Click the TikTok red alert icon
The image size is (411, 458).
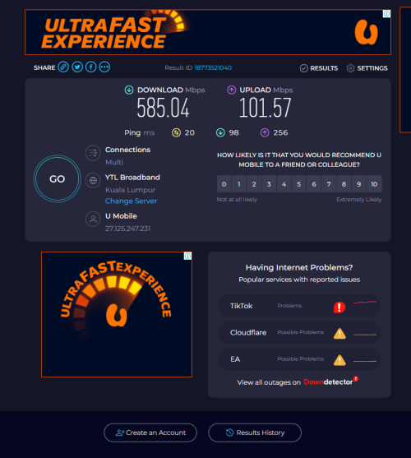[339, 307]
